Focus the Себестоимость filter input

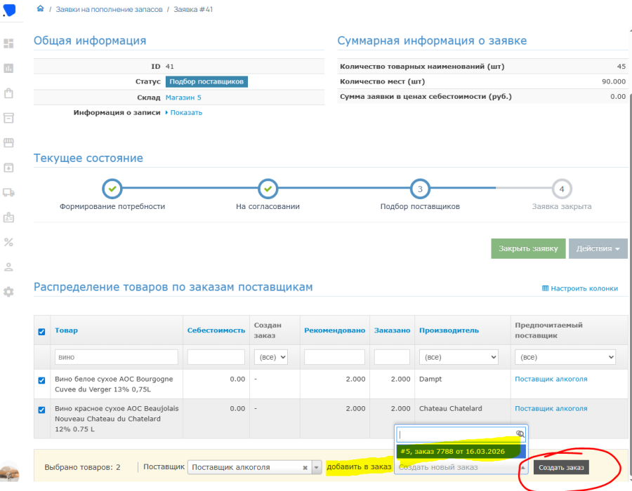click(x=216, y=357)
